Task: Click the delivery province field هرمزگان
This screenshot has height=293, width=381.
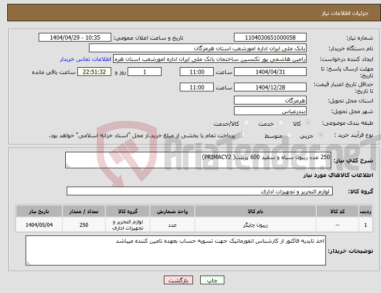Action: pos(270,100)
